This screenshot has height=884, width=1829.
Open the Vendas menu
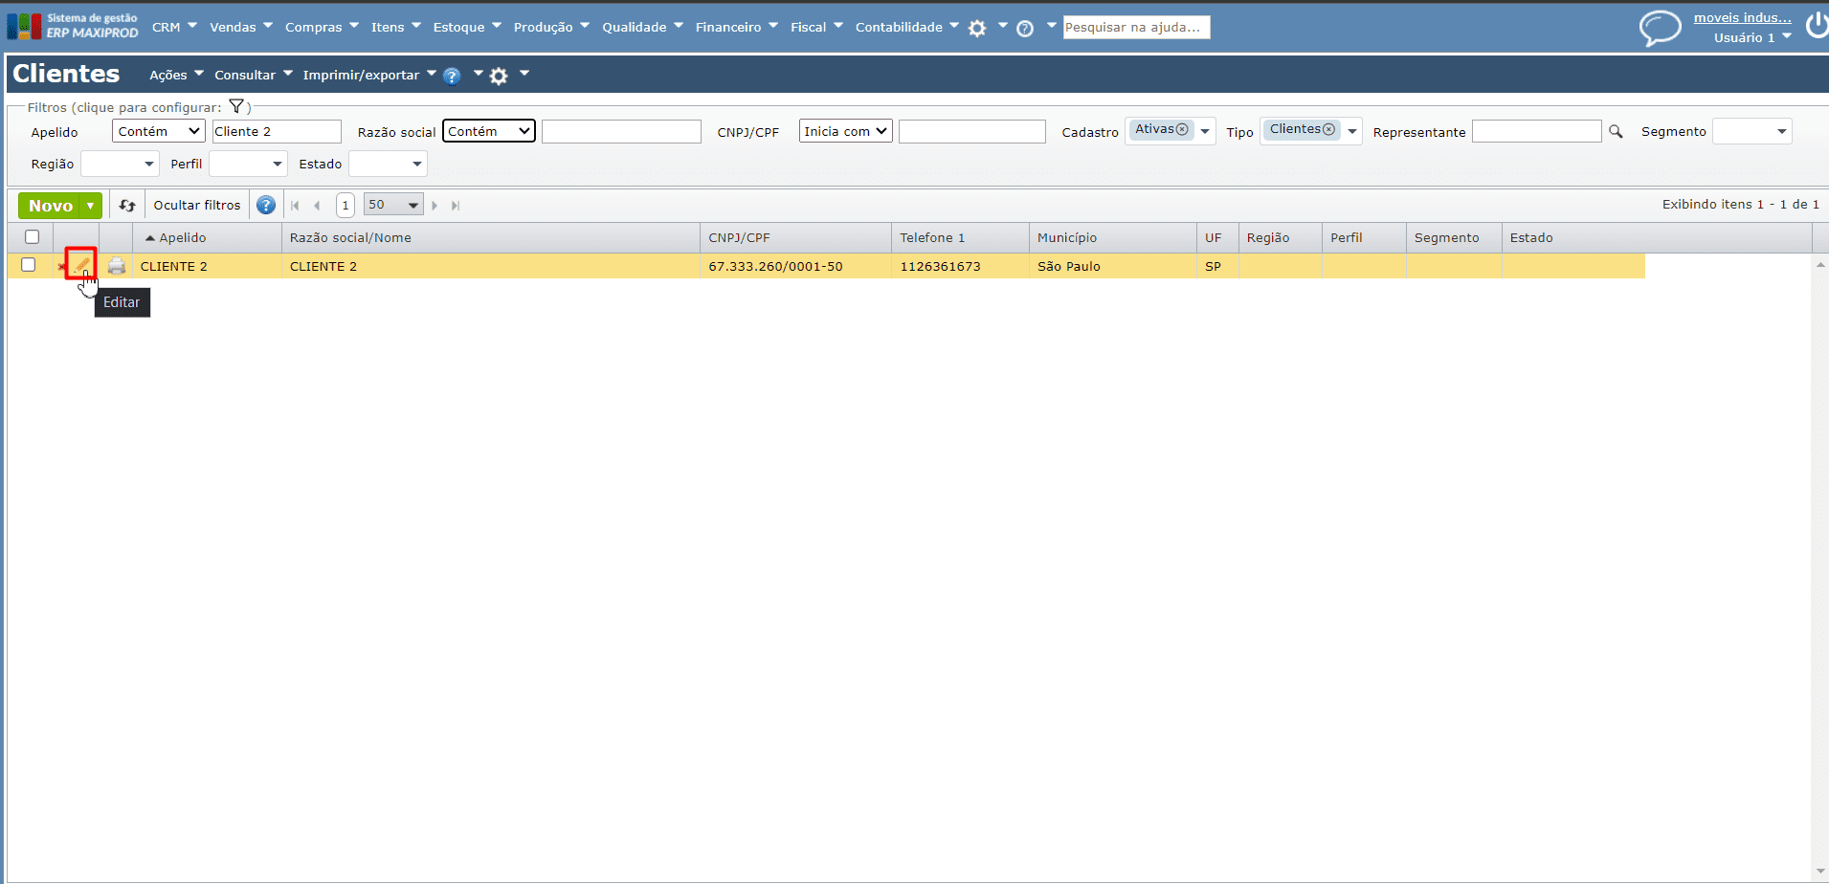click(241, 27)
